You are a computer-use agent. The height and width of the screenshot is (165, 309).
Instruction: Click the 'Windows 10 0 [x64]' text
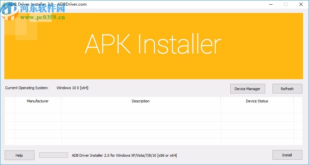click(72, 88)
